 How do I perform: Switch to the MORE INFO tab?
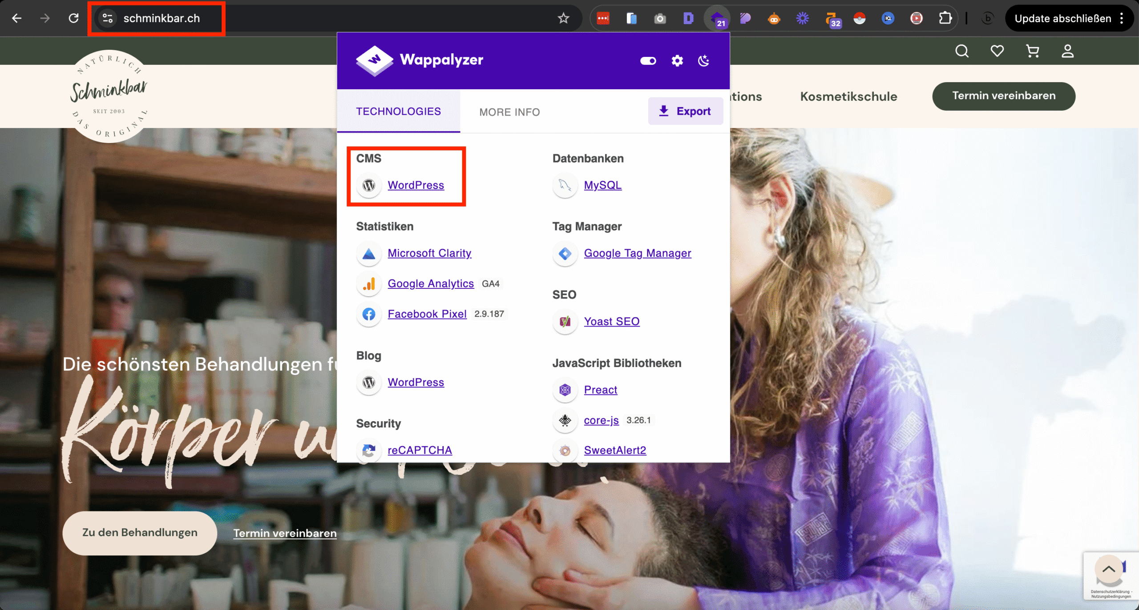pyautogui.click(x=509, y=112)
